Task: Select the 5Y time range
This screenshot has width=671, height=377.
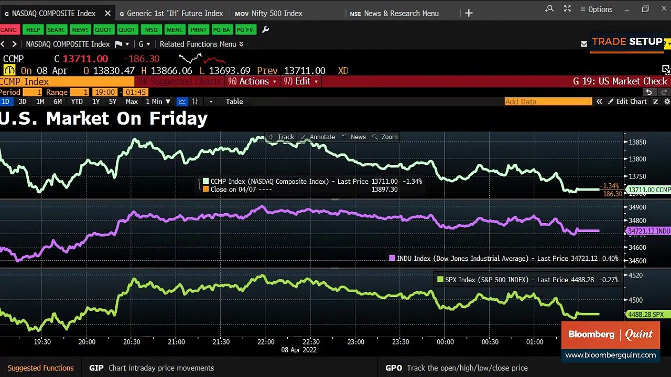Action: (x=113, y=102)
